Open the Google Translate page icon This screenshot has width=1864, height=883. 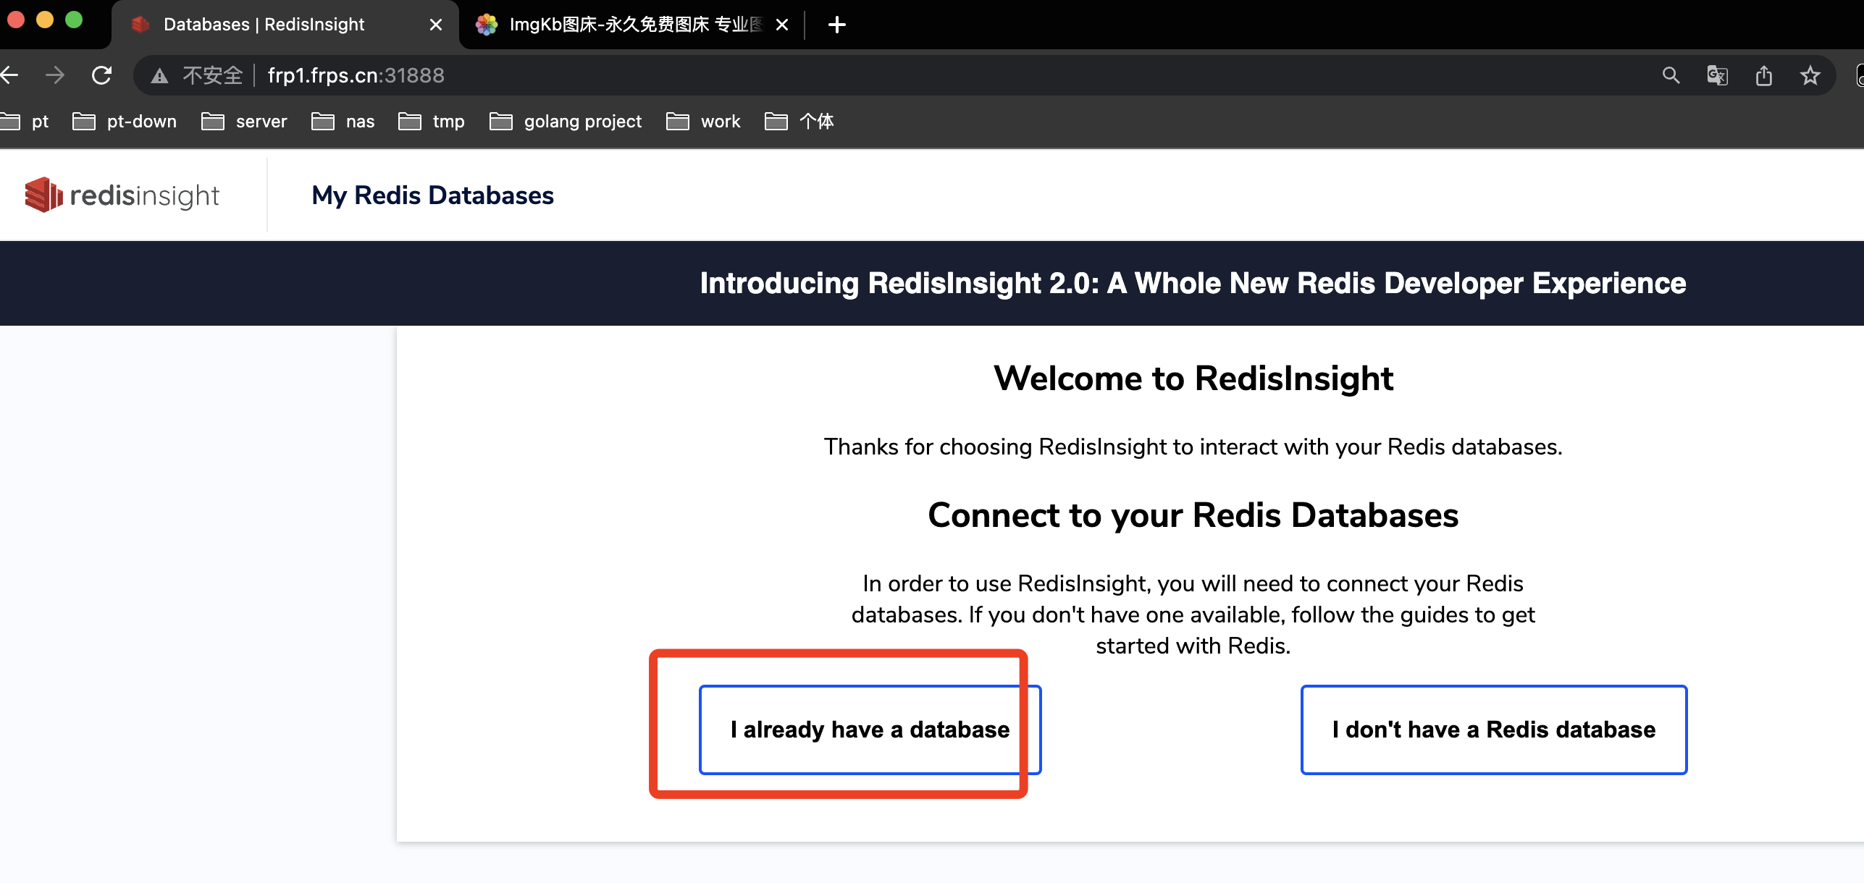[x=1717, y=75]
